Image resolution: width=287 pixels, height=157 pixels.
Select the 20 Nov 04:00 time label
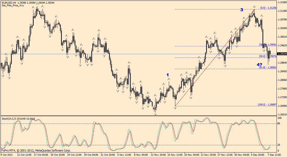pos(192,155)
